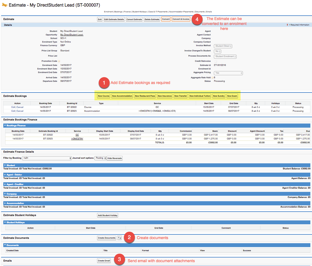Click the Convert & Invoice button
Viewport: 312px width, 266px height.
point(181,19)
